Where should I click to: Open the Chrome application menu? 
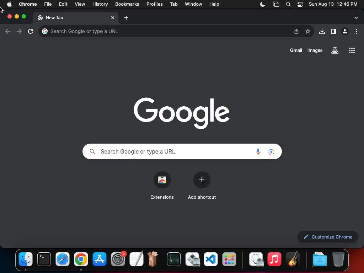[28, 4]
